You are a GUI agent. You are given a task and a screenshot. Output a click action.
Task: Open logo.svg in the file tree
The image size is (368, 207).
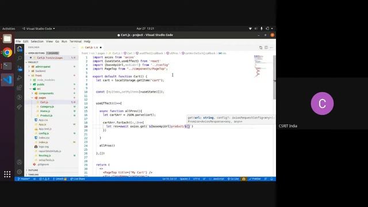point(44,147)
